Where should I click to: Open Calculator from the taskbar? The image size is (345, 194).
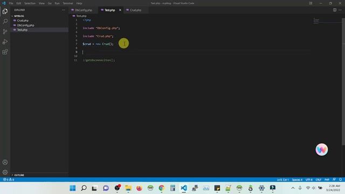172,188
